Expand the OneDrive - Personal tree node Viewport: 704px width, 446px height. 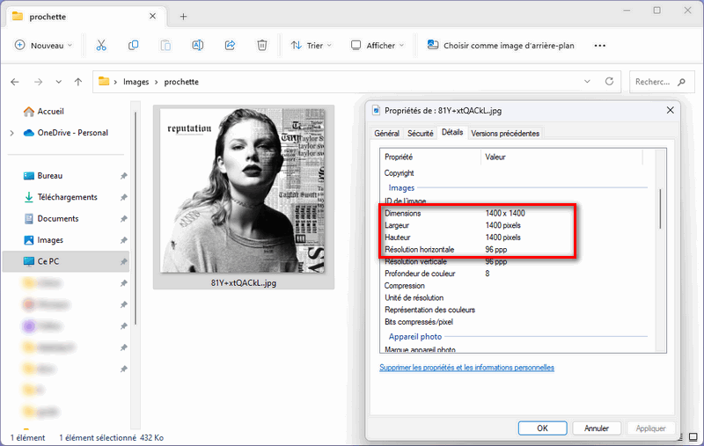(x=12, y=133)
